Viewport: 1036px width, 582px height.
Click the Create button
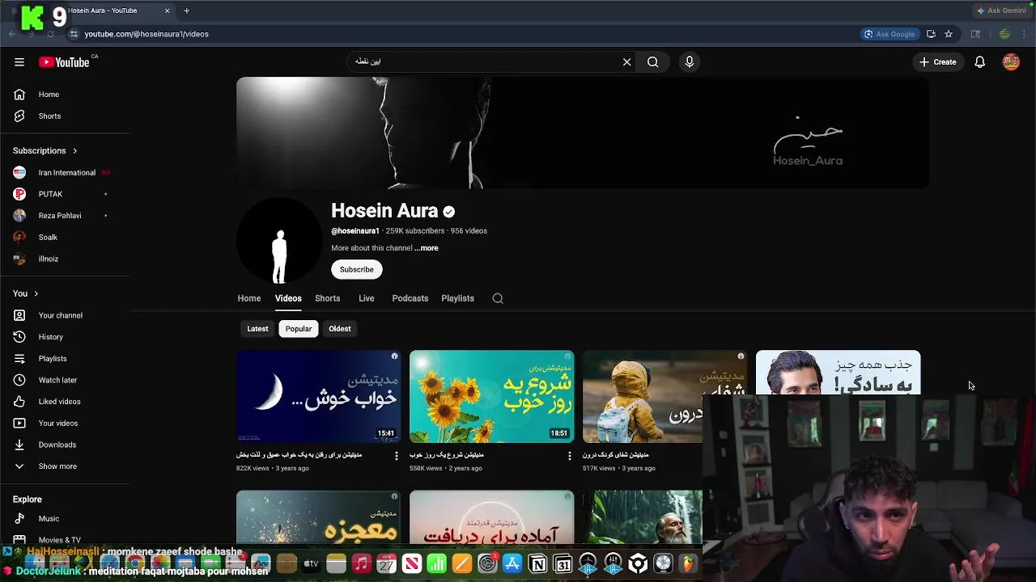[x=938, y=62]
